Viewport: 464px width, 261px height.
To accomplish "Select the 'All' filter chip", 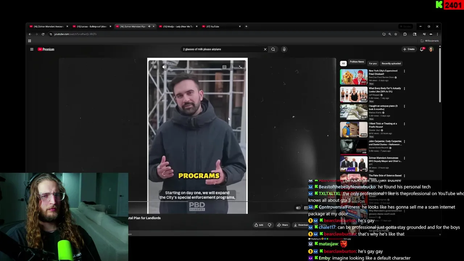I will point(343,63).
